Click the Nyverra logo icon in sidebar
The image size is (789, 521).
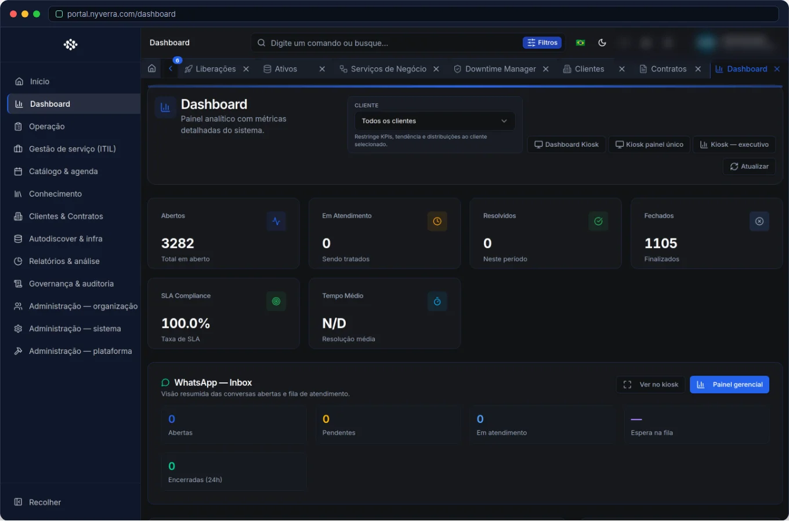coord(71,45)
